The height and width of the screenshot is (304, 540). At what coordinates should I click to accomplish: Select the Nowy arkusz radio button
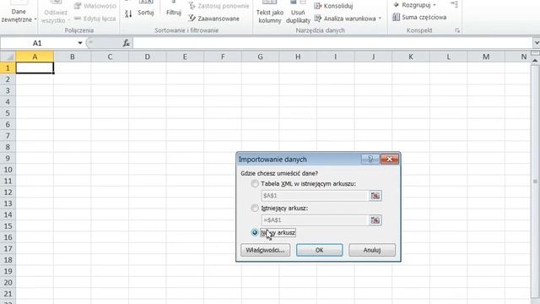[x=255, y=233]
